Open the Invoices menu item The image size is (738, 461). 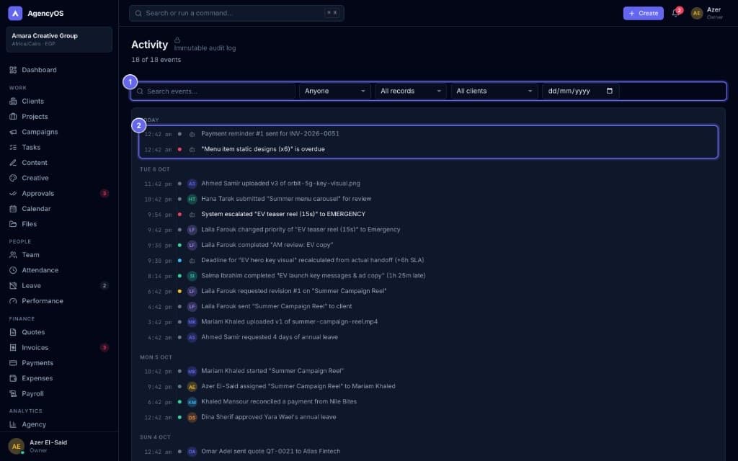tap(59, 348)
